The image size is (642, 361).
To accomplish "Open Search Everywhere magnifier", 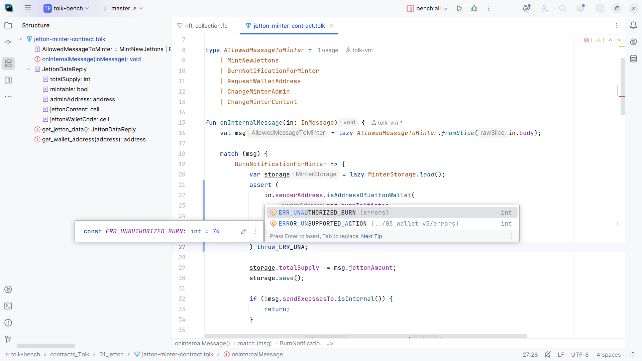I will pyautogui.click(x=563, y=8).
